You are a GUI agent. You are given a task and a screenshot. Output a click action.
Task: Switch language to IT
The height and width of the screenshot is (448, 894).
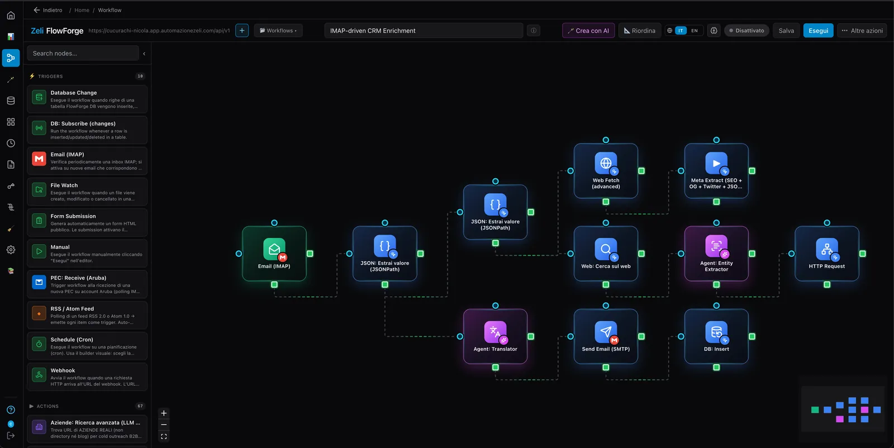click(x=681, y=31)
